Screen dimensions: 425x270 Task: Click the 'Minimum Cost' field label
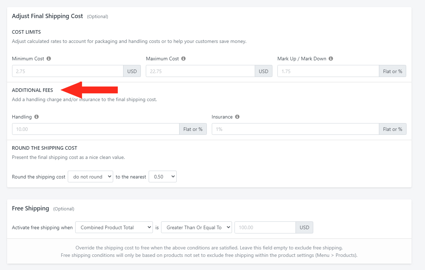coord(28,59)
